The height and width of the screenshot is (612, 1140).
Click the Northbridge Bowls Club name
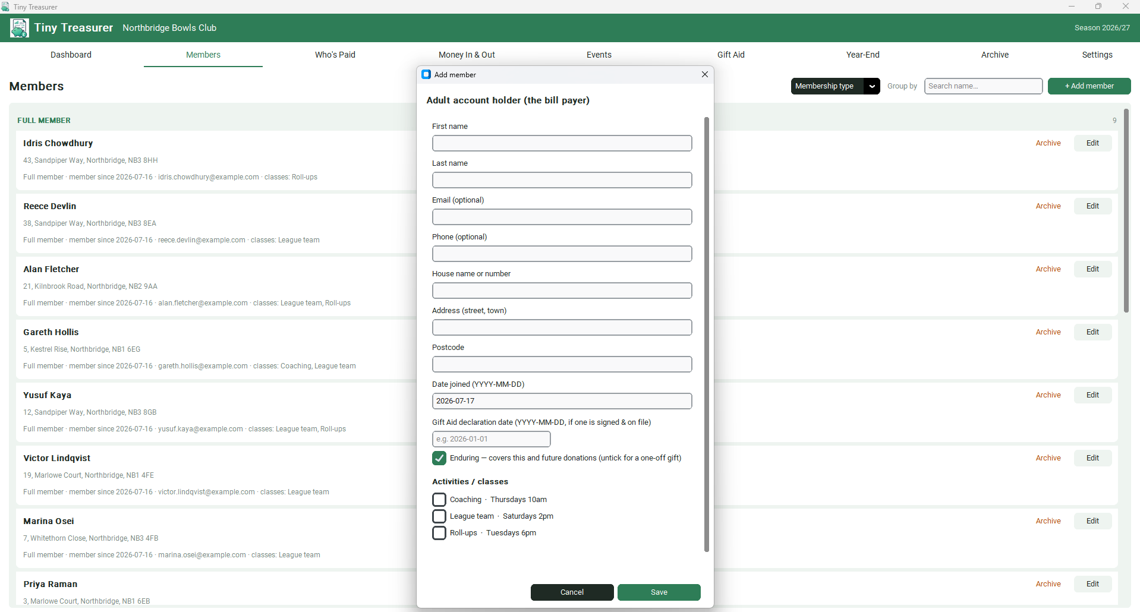click(x=169, y=28)
